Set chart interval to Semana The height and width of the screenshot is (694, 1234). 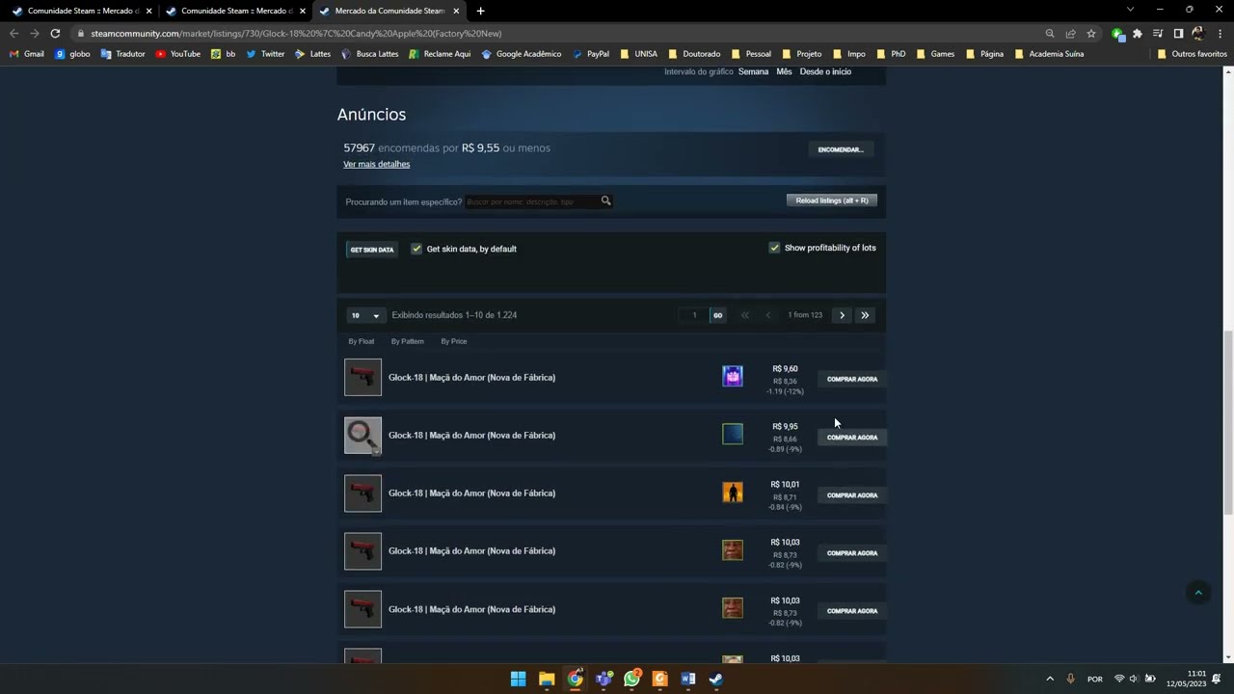[754, 71]
